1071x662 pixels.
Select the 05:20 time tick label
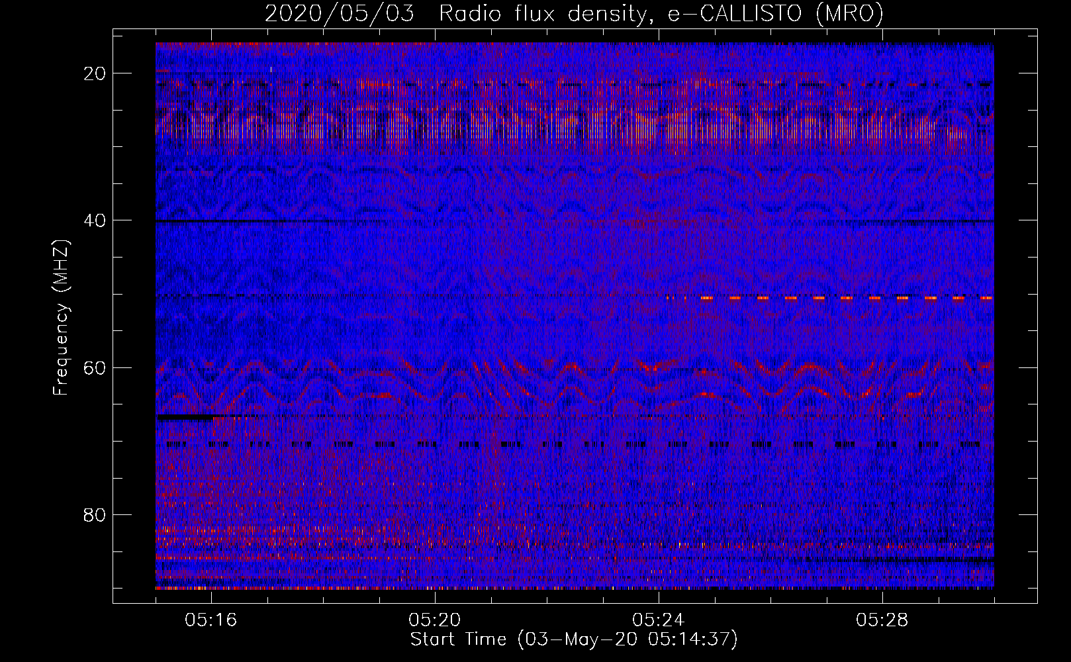tap(435, 620)
